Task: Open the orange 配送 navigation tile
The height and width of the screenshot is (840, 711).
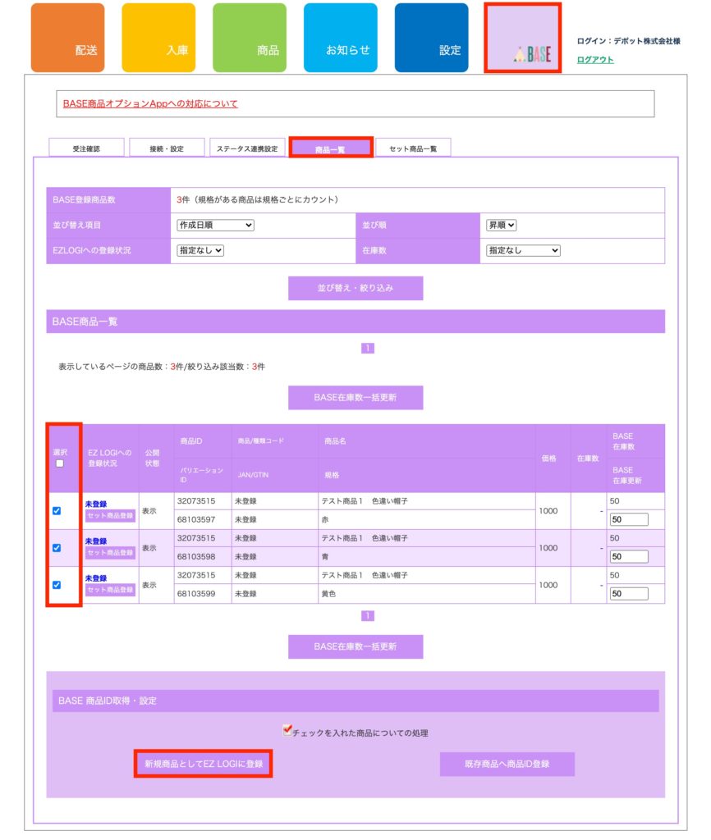Action: (x=67, y=38)
